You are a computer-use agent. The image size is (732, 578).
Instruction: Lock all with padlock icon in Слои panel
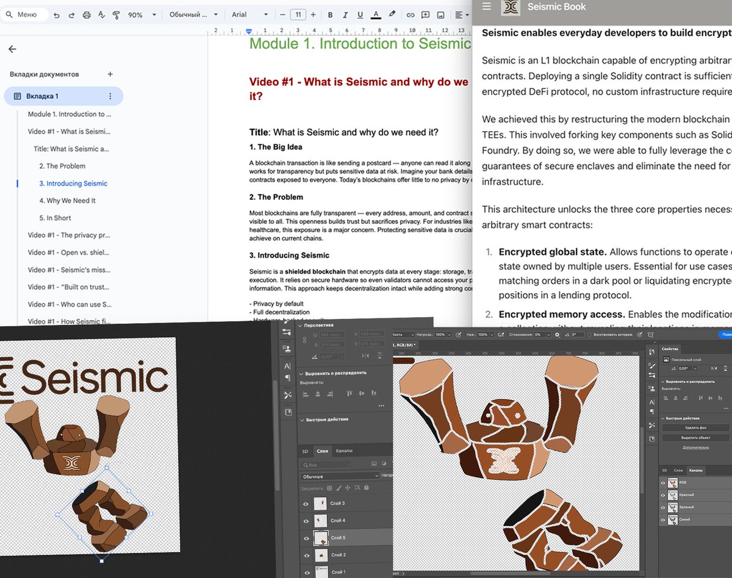[366, 487]
